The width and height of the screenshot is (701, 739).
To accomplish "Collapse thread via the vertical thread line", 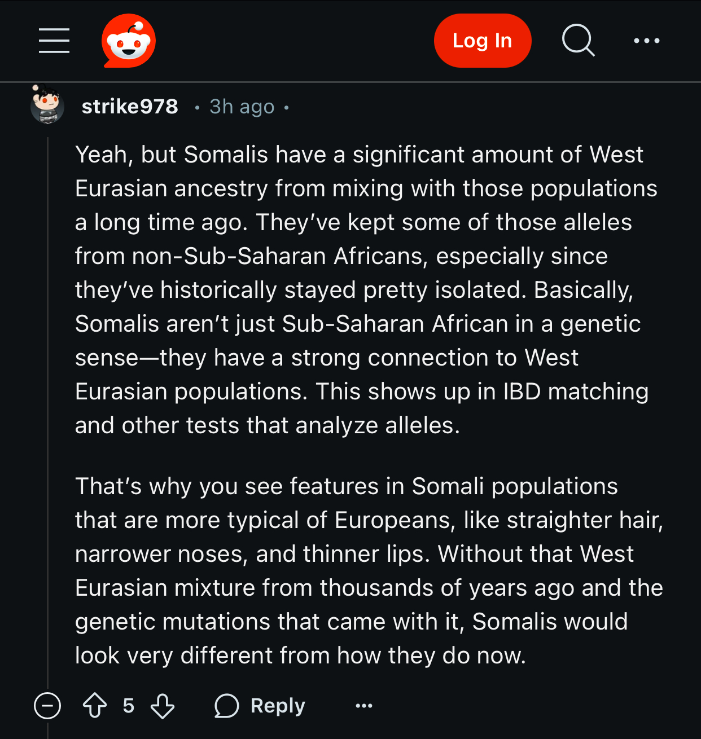I will pos(48,395).
